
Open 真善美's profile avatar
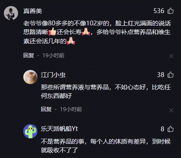point(11,13)
